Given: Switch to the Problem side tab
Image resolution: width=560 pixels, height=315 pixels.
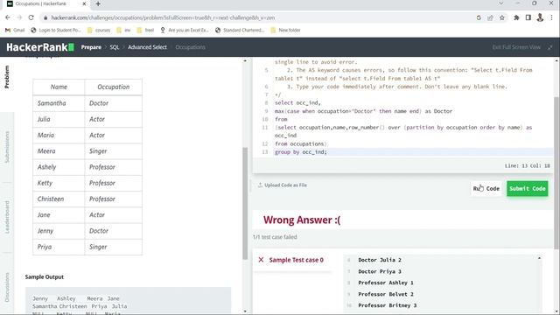Looking at the screenshot, I should 7,77.
